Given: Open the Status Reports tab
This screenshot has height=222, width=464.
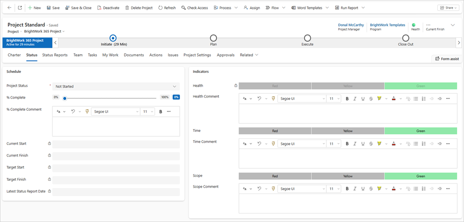Looking at the screenshot, I should 55,55.
